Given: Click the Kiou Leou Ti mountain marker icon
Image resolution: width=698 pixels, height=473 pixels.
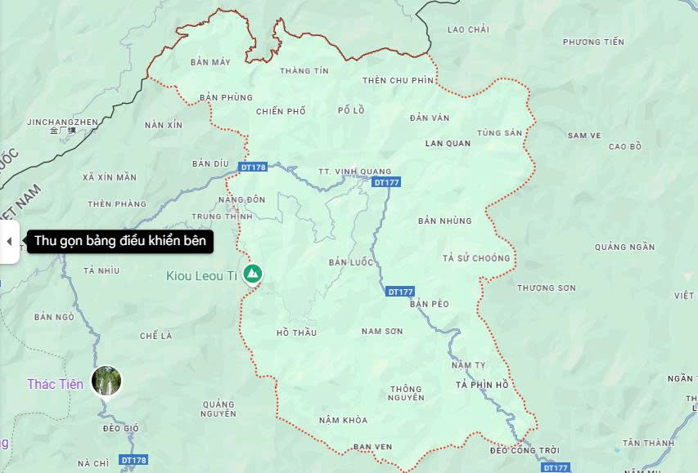Looking at the screenshot, I should 253,274.
